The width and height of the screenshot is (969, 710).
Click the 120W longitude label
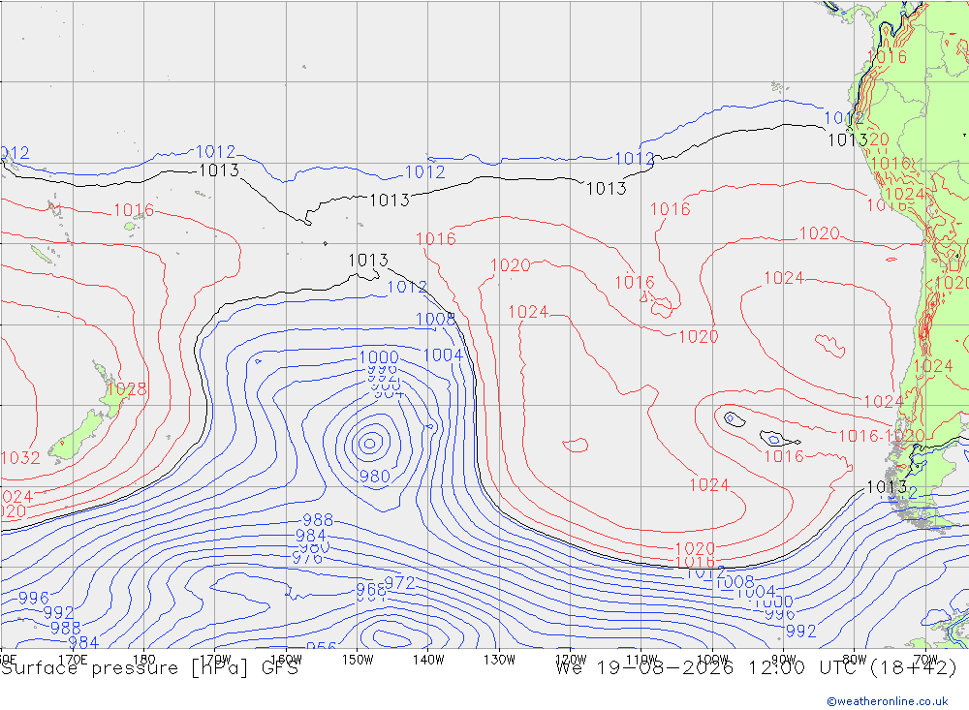(x=571, y=660)
